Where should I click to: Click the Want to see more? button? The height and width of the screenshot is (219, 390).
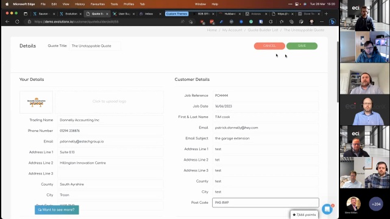tap(57, 210)
